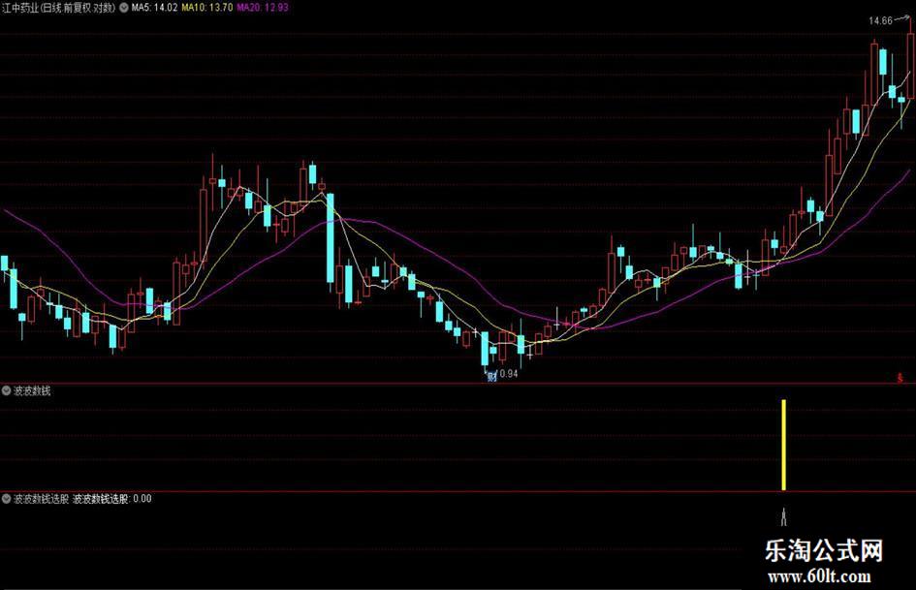This screenshot has height=590, width=916.
Task: Open dropdown arrow beside 波波数钱 indicator
Action: point(7,390)
